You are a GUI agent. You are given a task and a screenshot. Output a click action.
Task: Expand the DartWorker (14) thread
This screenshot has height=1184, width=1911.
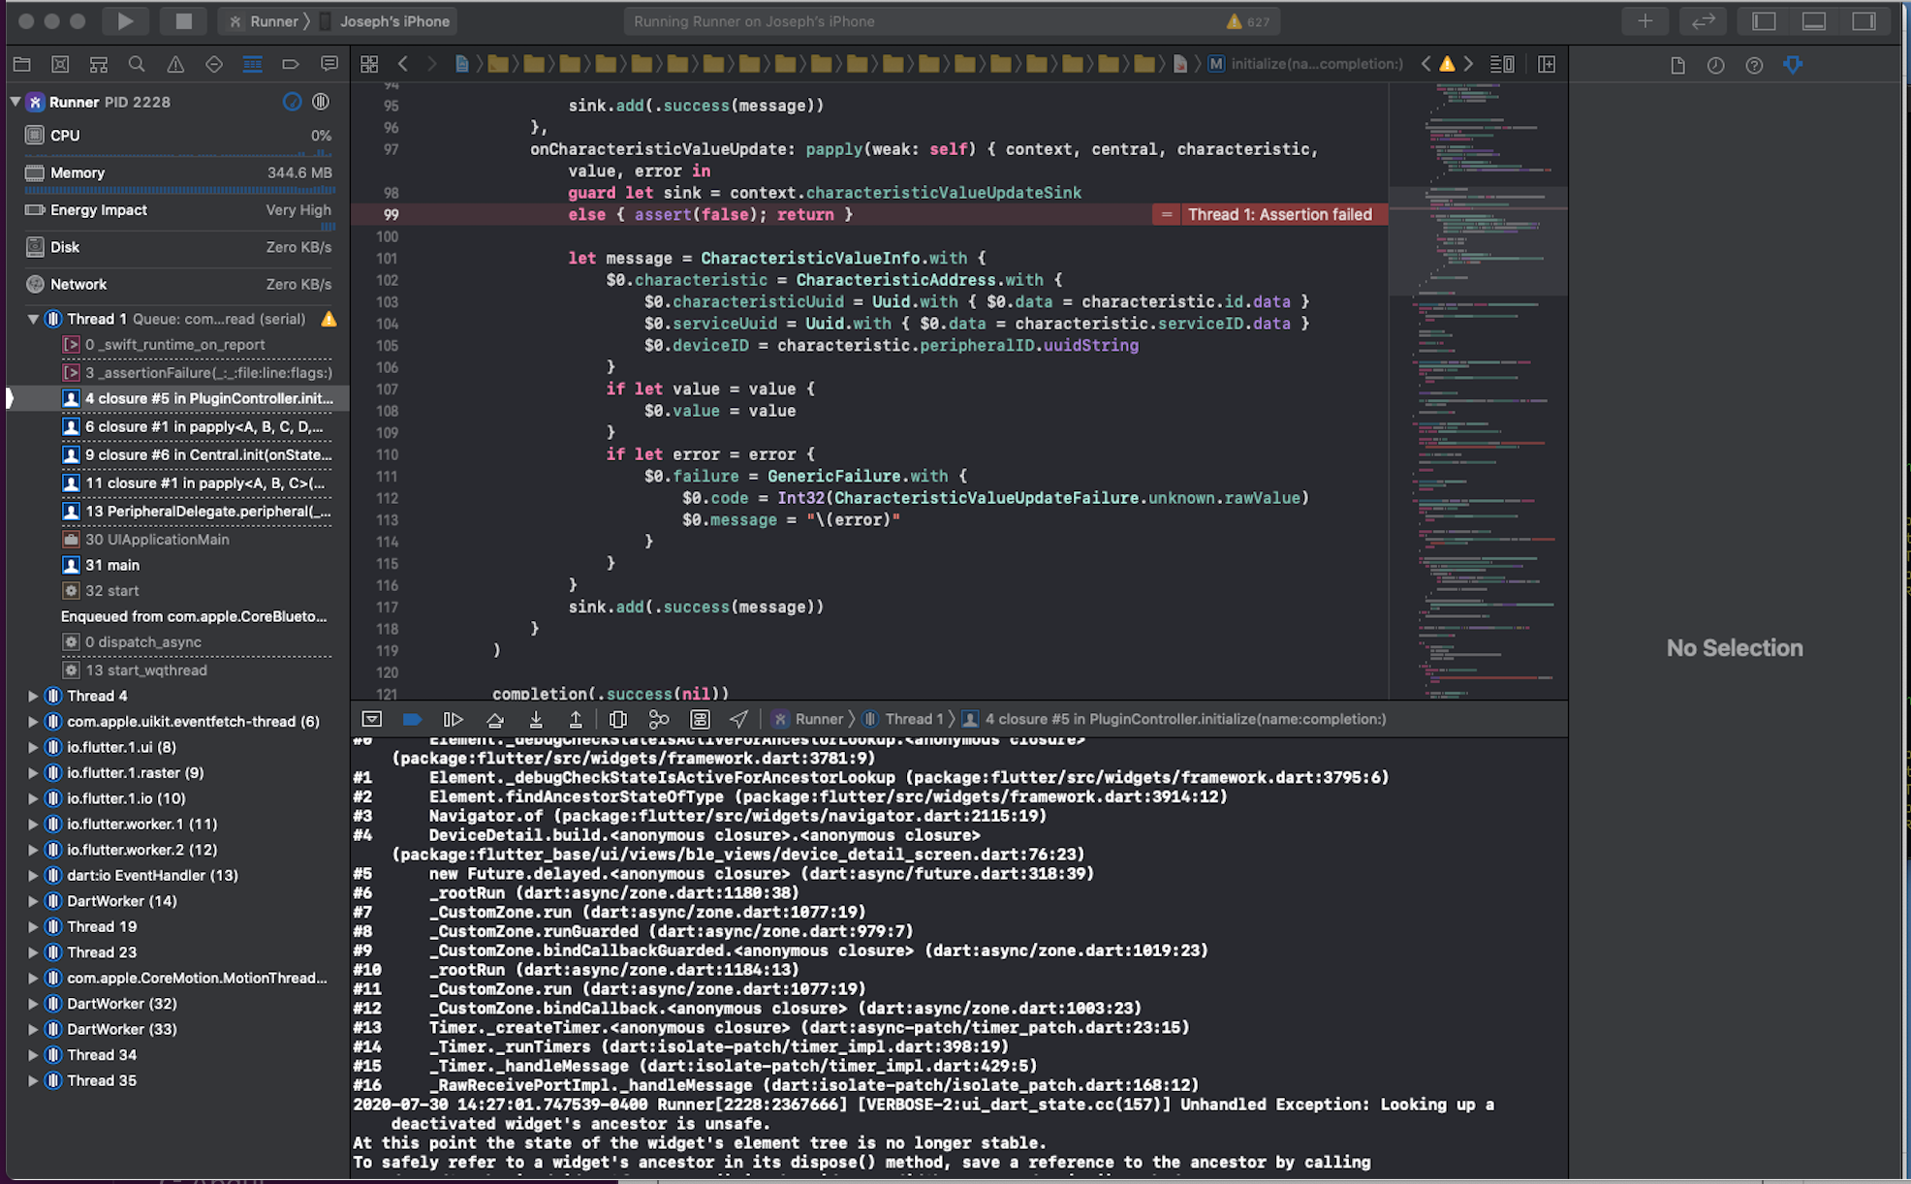coord(32,901)
